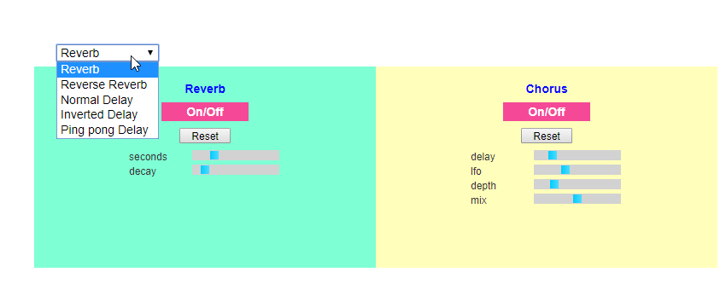Click the seconds slider blue handle
The height and width of the screenshot is (307, 726).
coord(214,155)
